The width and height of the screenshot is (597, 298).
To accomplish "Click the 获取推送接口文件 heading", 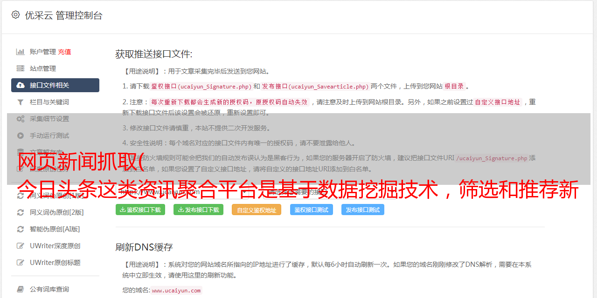I will coord(154,54).
